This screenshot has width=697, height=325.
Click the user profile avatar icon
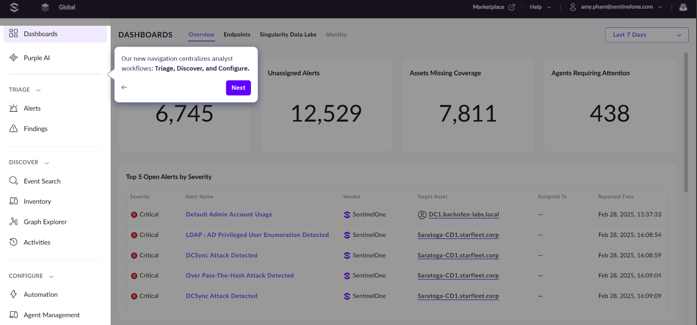click(573, 7)
